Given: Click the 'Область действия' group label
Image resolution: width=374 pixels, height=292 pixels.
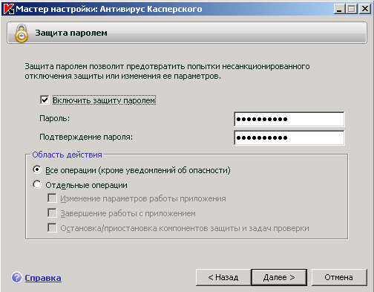Looking at the screenshot, I should (67, 155).
